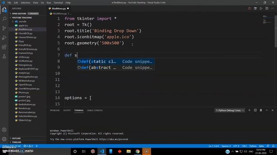Open CheckBOX.py in the explorer

coord(25,34)
